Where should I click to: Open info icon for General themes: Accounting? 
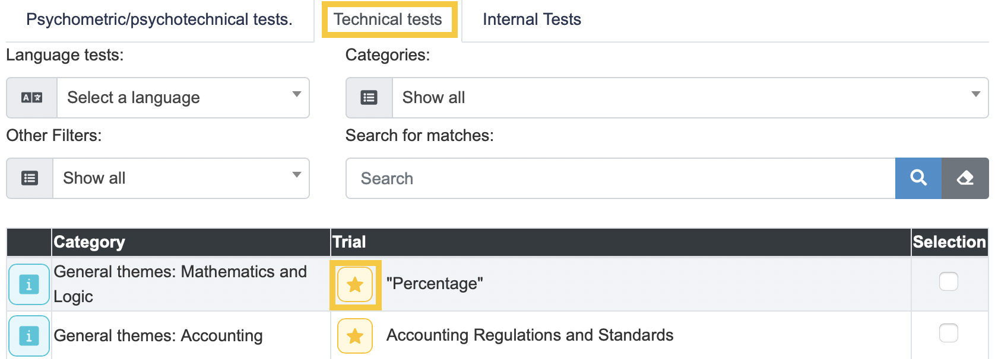(x=29, y=336)
